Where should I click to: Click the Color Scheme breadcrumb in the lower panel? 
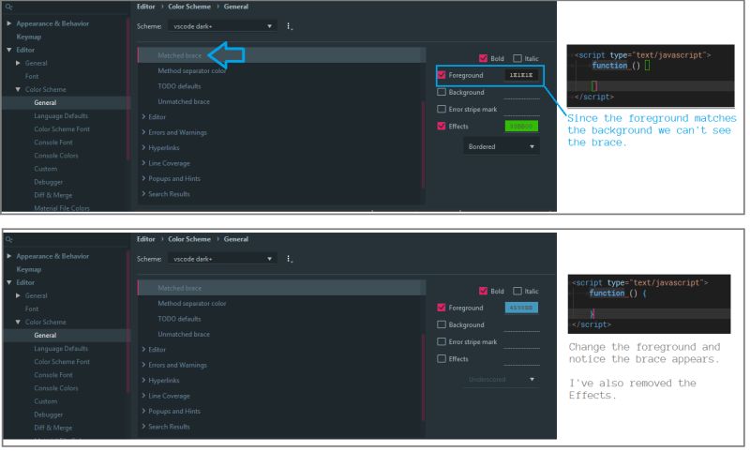pyautogui.click(x=189, y=239)
